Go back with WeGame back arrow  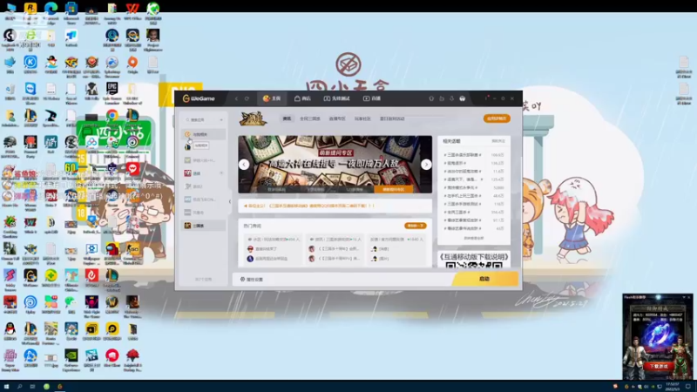236,98
